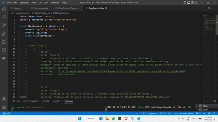Click the components breadcrumb
The width and height of the screenshot is (218, 122).
point(22,13)
